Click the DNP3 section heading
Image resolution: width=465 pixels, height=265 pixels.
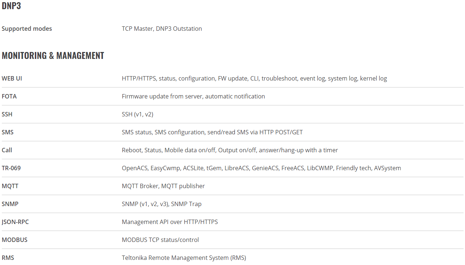(x=11, y=5)
